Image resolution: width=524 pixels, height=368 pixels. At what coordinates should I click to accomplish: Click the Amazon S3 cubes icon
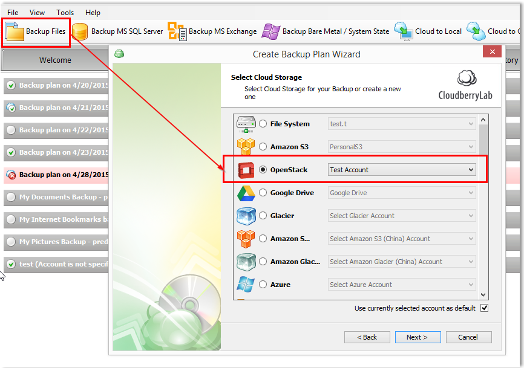point(246,147)
